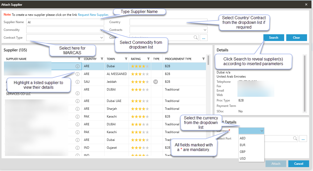Open the Procurement Type column filter icon
The width and height of the screenshot is (313, 171).
coord(203,59)
